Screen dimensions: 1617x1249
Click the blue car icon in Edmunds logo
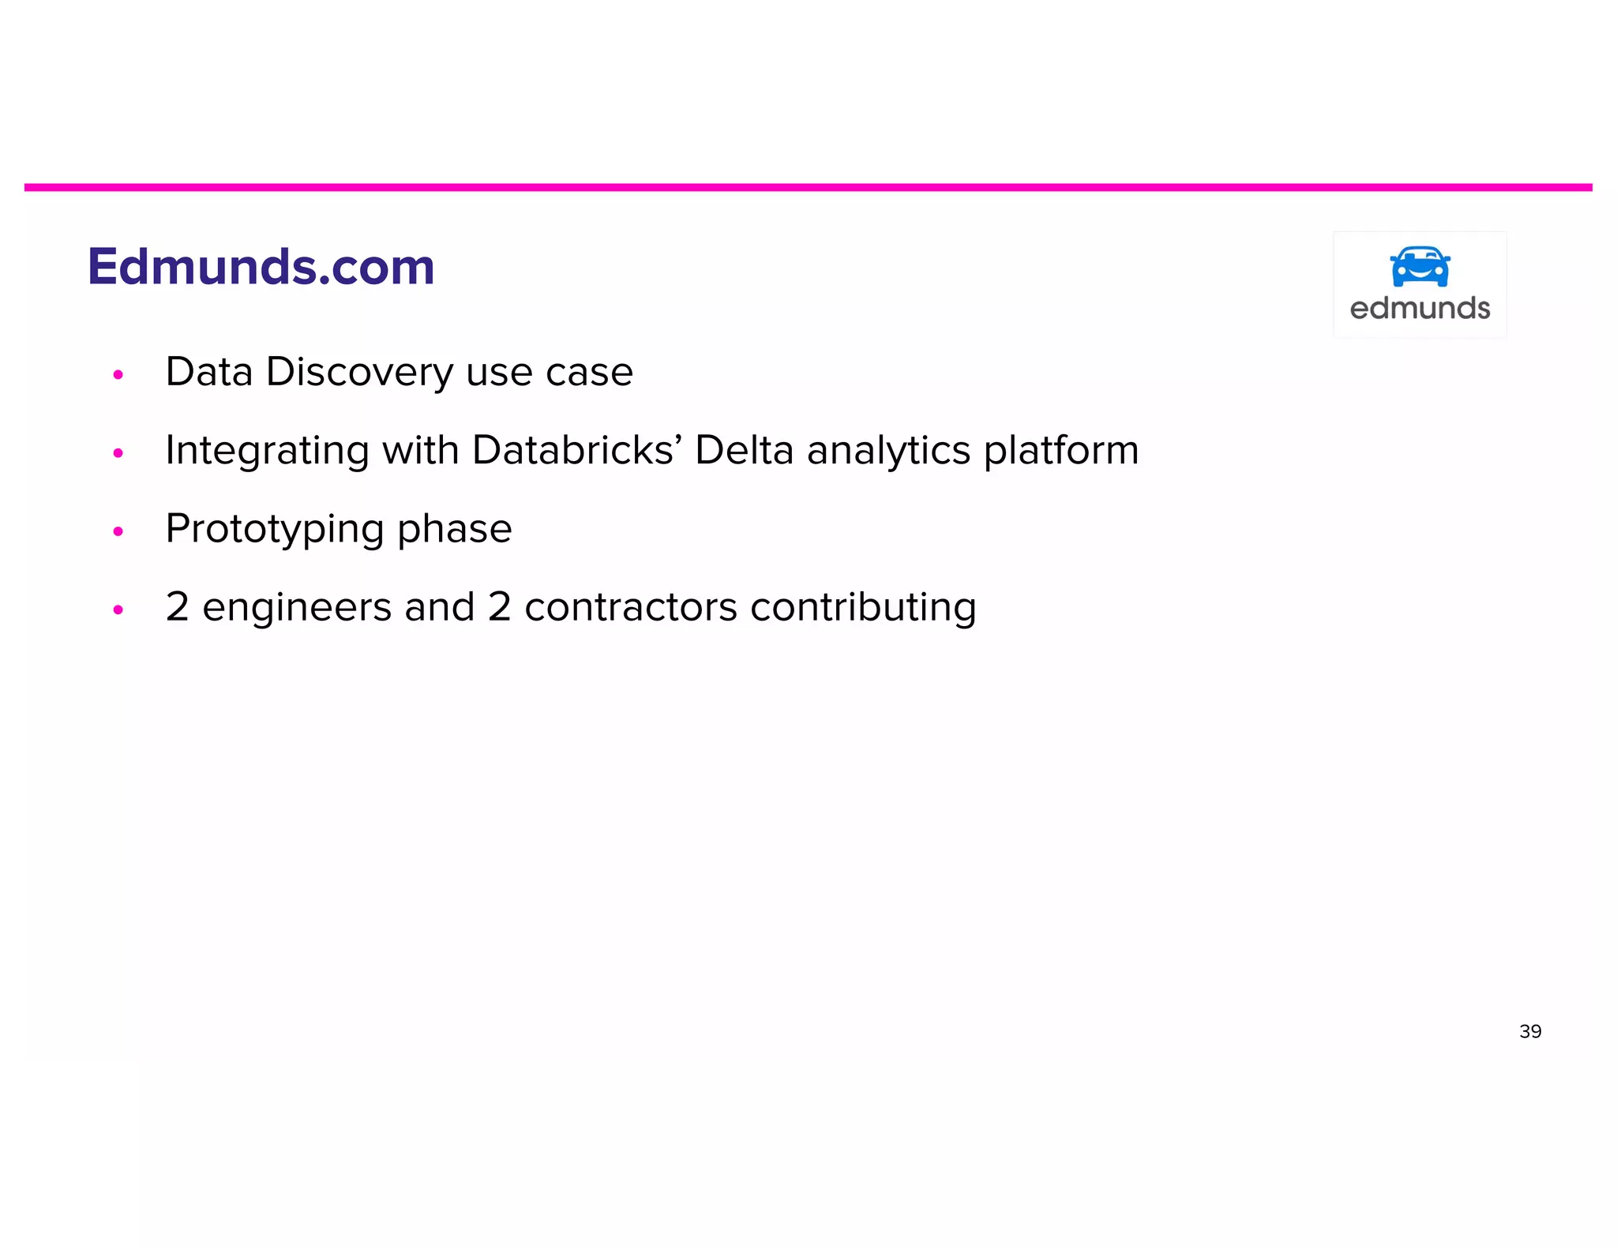click(1420, 267)
